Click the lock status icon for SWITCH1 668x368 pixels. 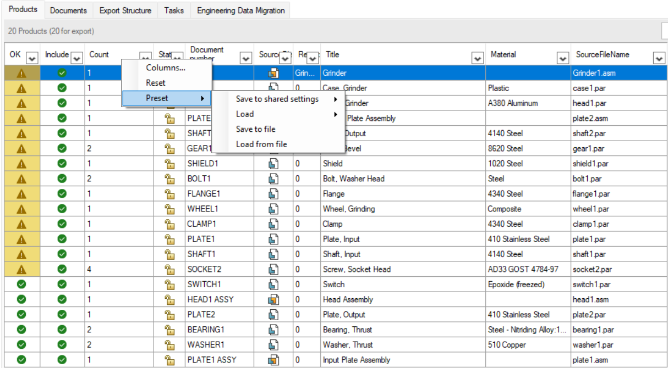pos(170,285)
